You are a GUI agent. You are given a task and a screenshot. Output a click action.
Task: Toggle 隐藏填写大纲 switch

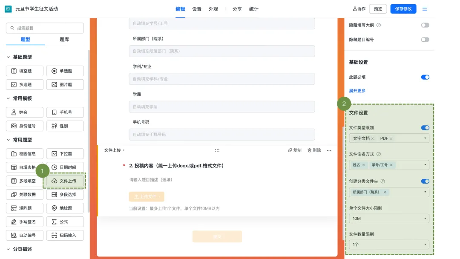pos(425,25)
